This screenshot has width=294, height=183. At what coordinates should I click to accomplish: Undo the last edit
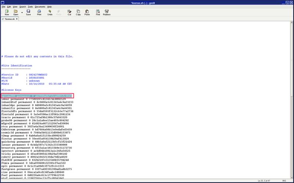click(50, 12)
